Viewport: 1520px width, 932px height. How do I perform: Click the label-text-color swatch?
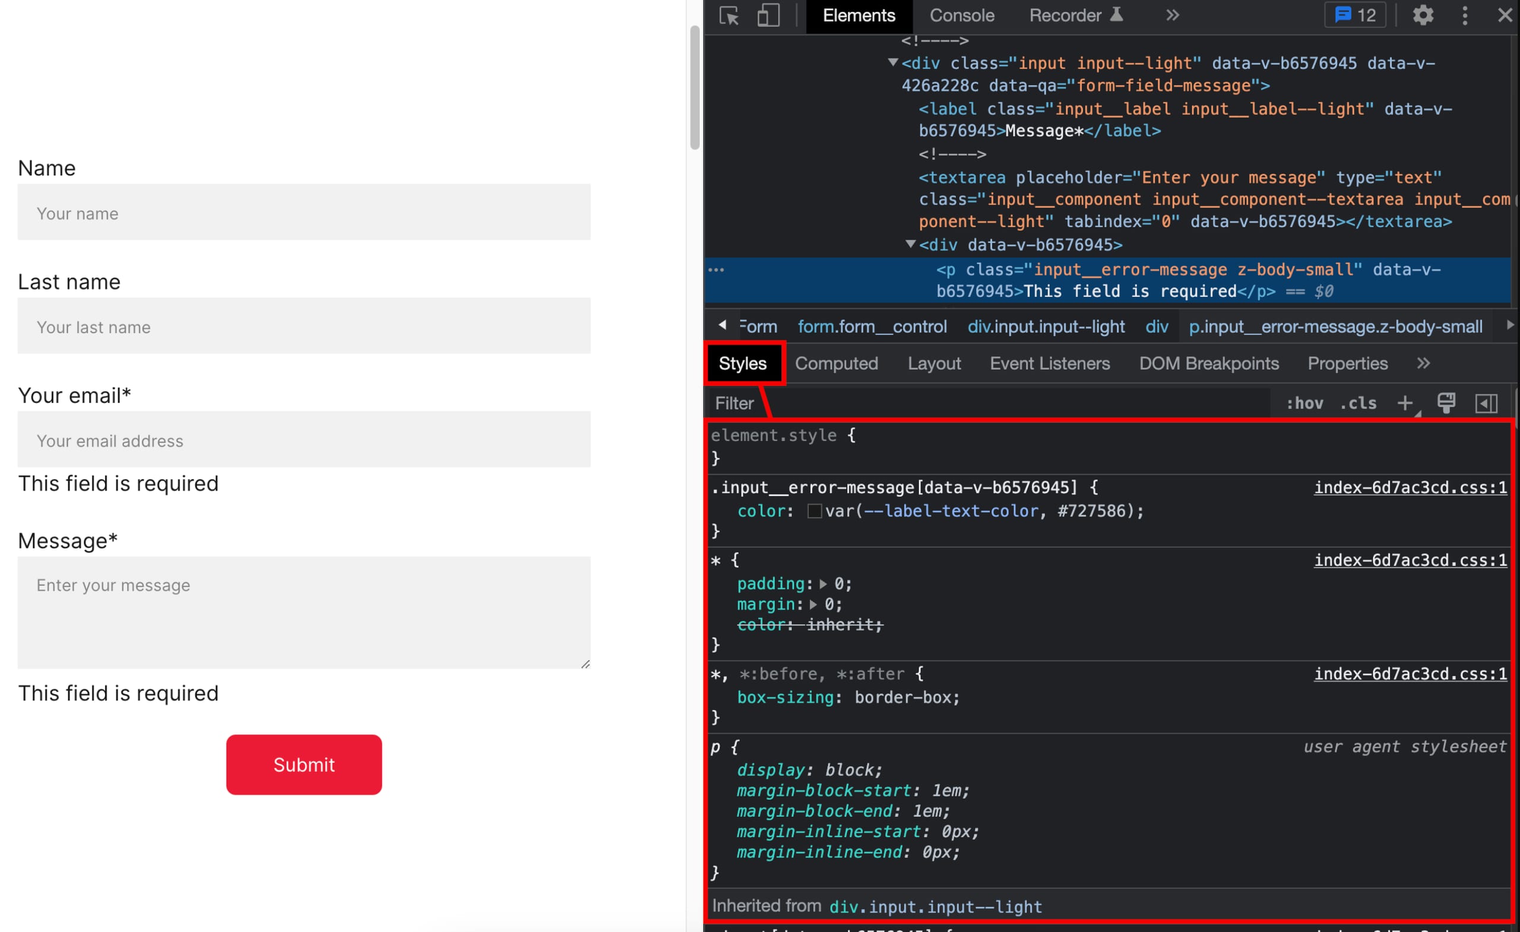[x=814, y=511]
